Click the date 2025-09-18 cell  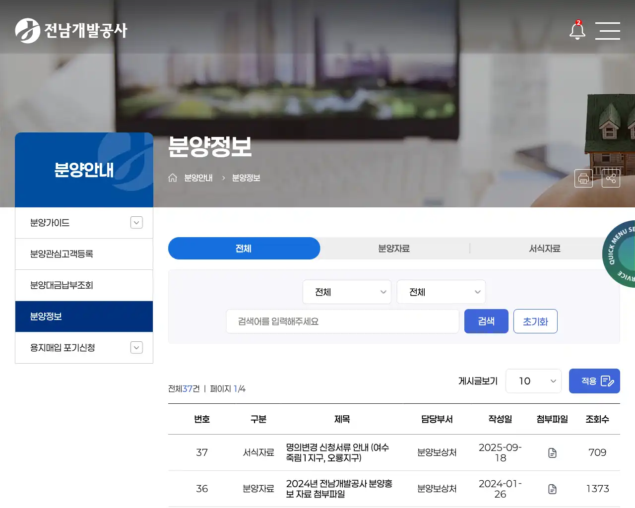(x=500, y=452)
